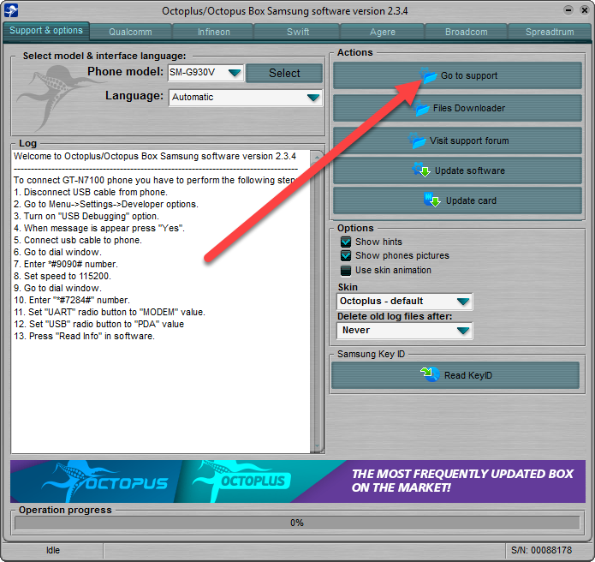Screen dimensions: 595x562
Task: Toggle the Show phones pictures checkbox
Action: pyautogui.click(x=346, y=255)
